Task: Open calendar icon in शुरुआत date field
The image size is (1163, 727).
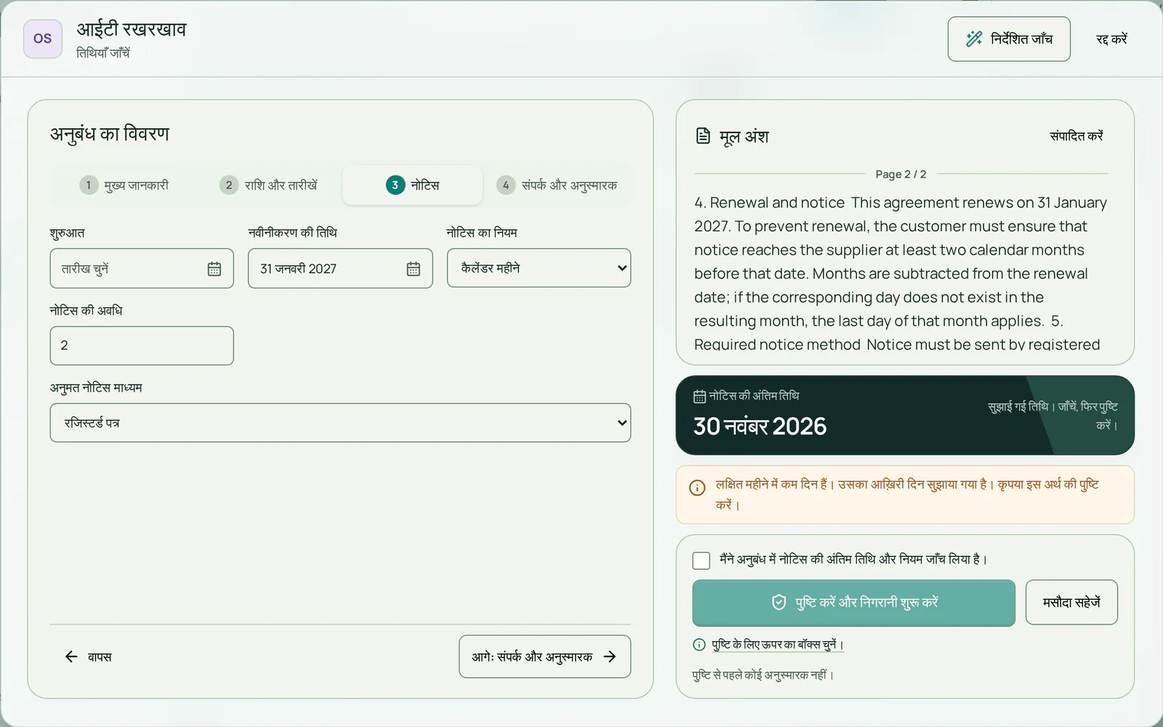Action: coord(214,269)
